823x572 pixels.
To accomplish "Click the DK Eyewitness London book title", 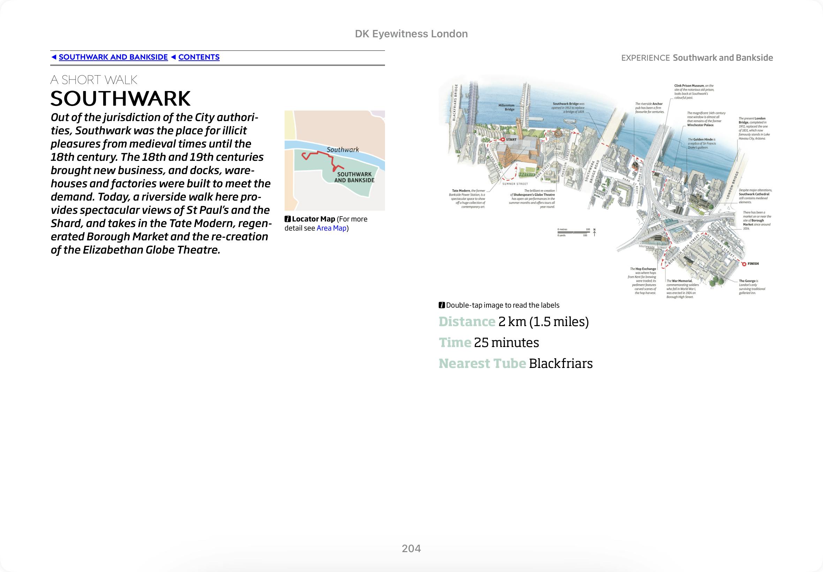I will coord(411,34).
